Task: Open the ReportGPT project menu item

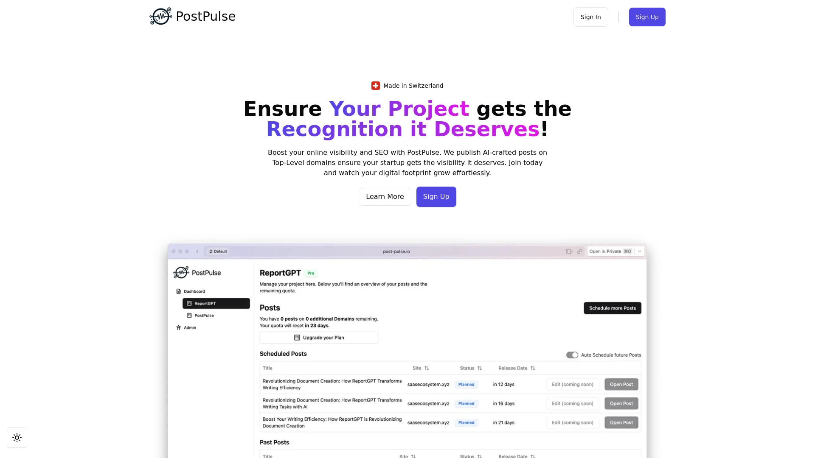Action: [216, 303]
